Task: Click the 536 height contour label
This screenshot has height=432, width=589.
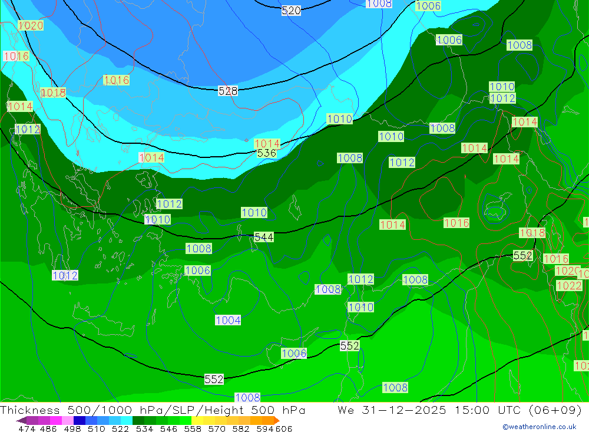Action: [266, 153]
